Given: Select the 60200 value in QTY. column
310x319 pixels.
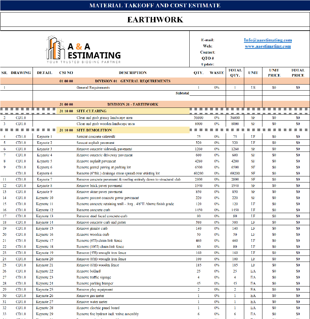Looking at the screenshot, I should tap(199, 173).
